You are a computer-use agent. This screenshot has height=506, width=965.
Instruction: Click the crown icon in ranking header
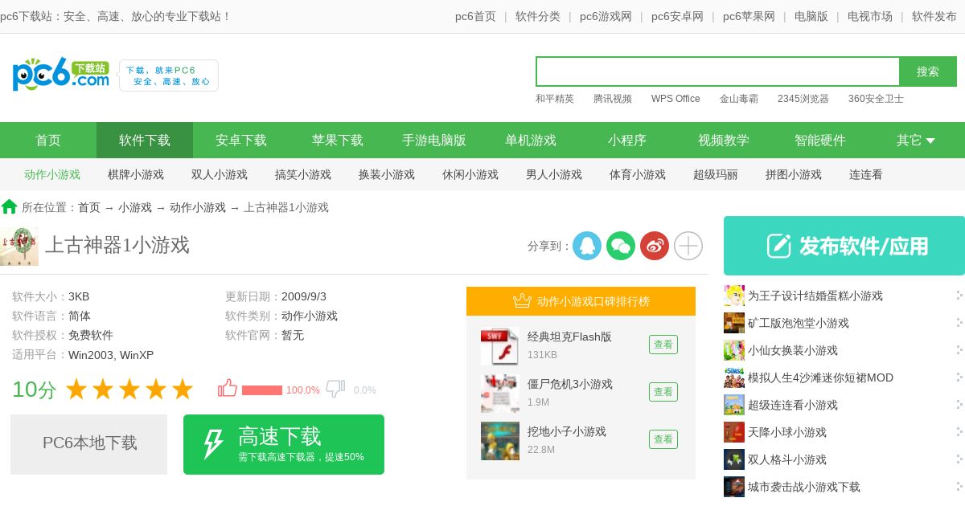[522, 301]
